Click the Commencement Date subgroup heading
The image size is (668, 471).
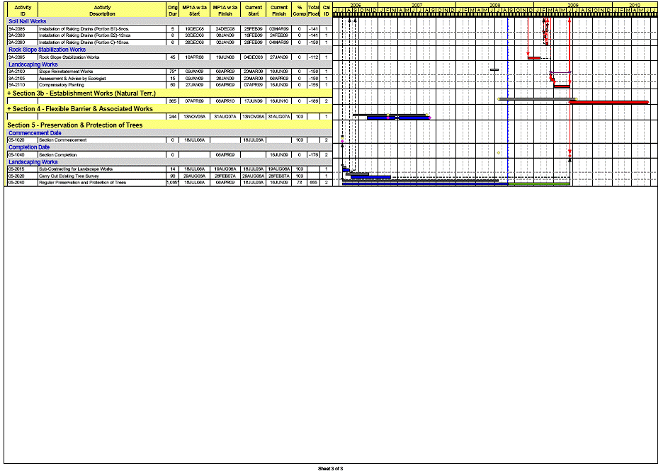point(35,132)
